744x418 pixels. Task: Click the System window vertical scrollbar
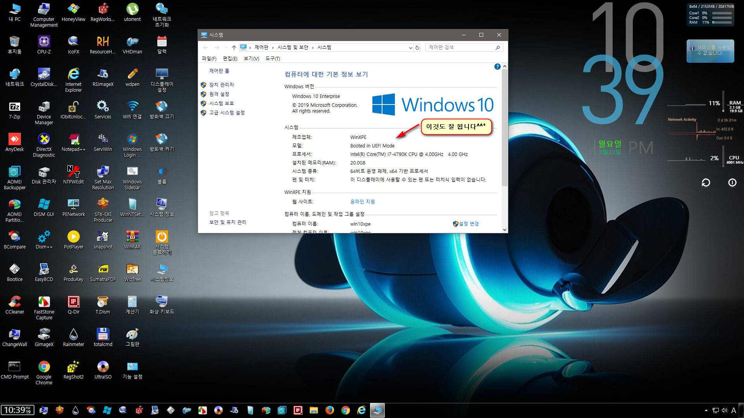tap(504, 128)
